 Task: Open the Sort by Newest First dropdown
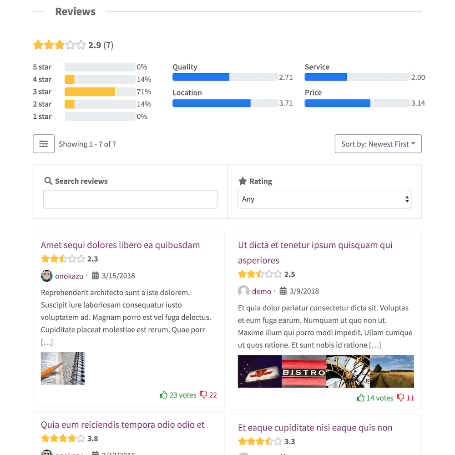coord(378,144)
